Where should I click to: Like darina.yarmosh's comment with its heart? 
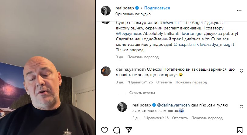[x=242, y=71]
